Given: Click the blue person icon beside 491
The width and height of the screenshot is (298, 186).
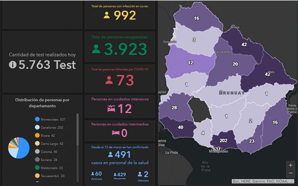Looking at the screenshot, I should click(x=111, y=154).
